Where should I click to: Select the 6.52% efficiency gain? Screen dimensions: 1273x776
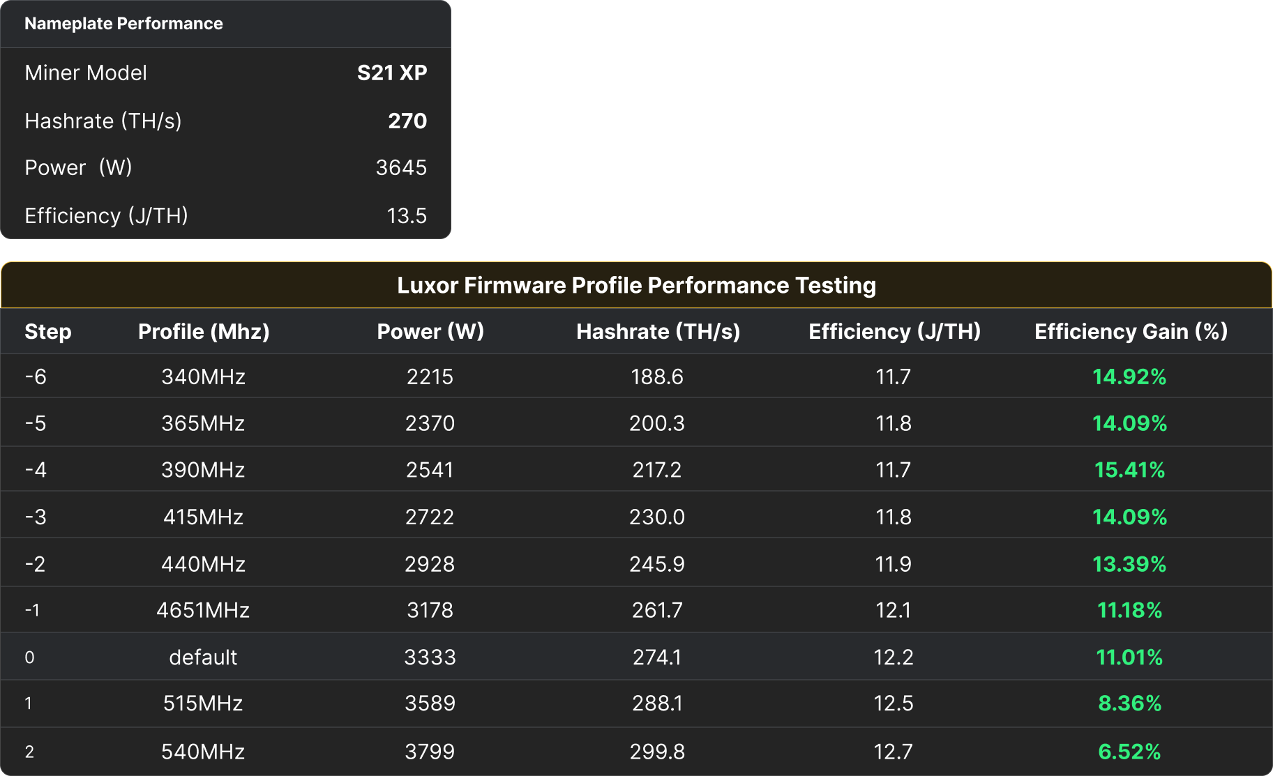tap(1129, 752)
